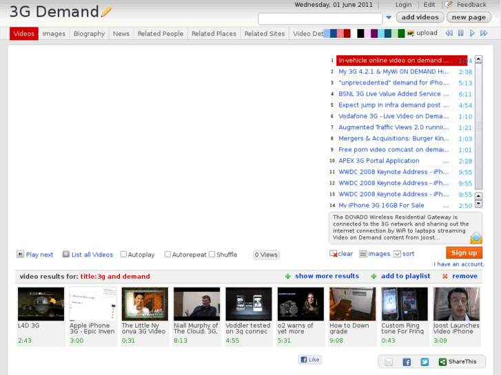Play Augmented Traffic Views 2.0 playlist item

click(393, 127)
